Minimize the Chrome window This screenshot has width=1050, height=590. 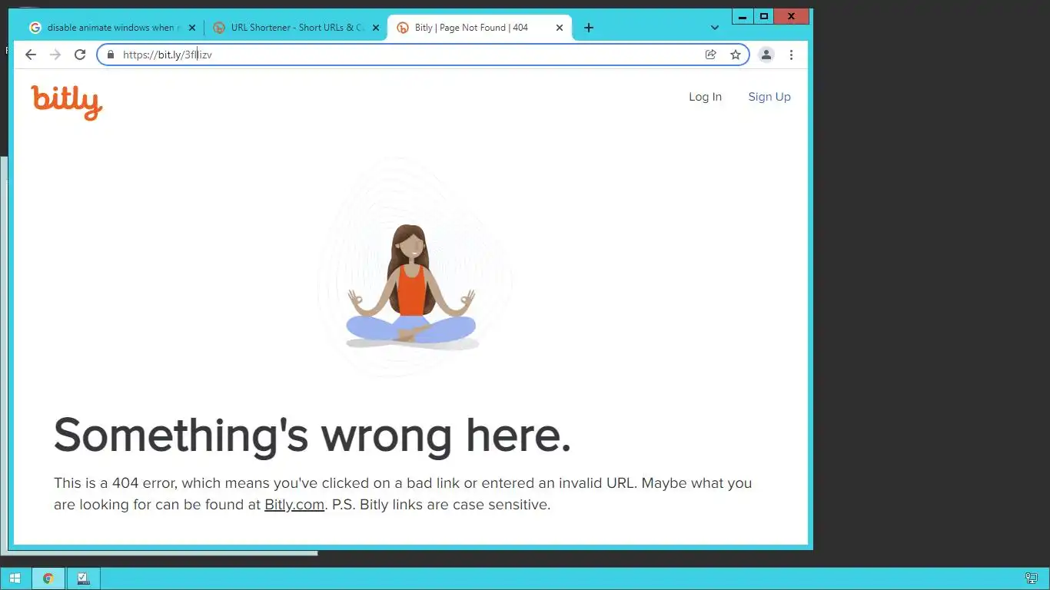[x=743, y=16]
